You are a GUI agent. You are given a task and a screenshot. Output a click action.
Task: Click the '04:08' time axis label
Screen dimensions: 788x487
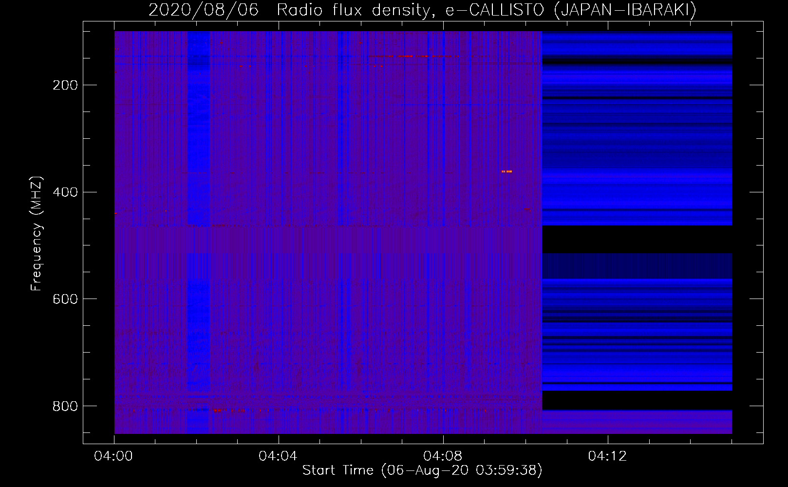(x=442, y=456)
